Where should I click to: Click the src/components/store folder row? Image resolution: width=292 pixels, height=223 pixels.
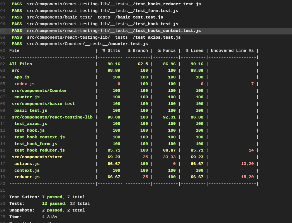tap(133, 157)
